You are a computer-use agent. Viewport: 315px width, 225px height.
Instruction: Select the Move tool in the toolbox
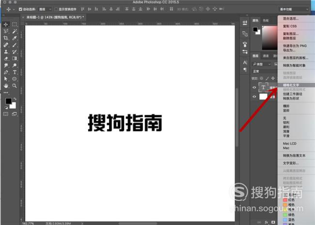coord(6,25)
